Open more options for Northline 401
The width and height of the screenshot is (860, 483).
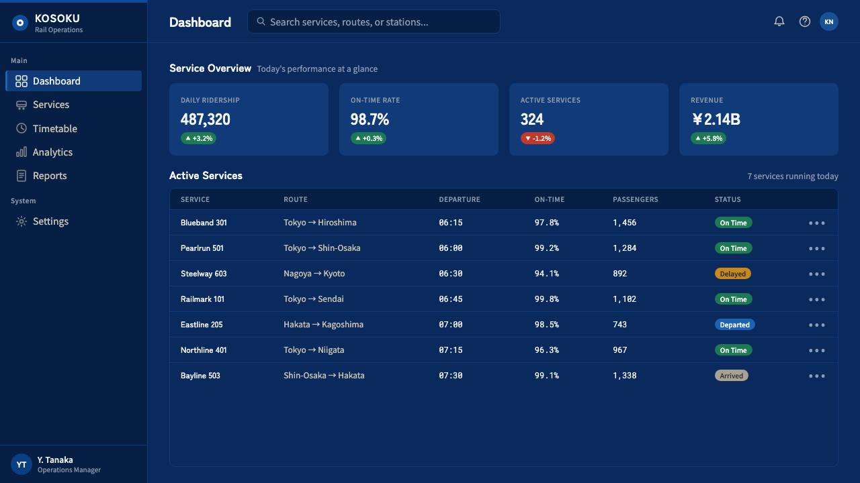coord(817,350)
